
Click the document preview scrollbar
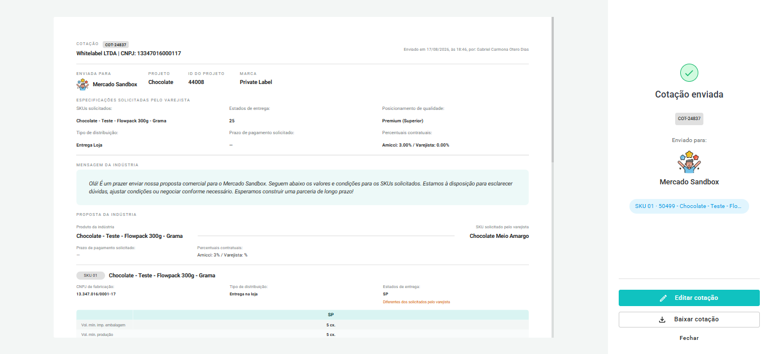point(553,90)
